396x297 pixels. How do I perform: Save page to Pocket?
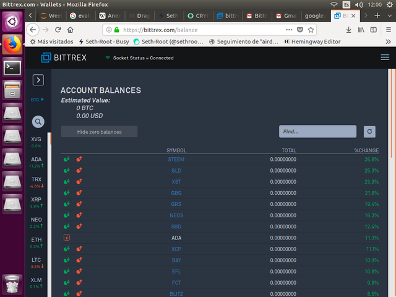coord(299,30)
